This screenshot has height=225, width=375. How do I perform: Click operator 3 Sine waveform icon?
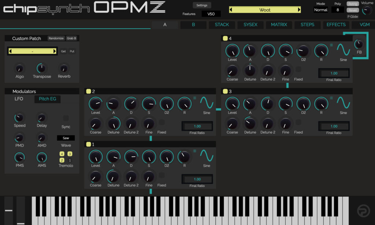(x=343, y=103)
